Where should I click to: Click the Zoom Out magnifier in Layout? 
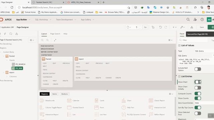(x=42, y=40)
